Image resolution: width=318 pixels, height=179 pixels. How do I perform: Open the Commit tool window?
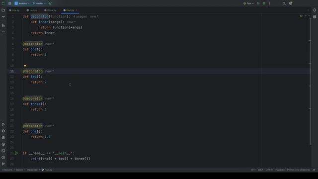tap(3, 17)
